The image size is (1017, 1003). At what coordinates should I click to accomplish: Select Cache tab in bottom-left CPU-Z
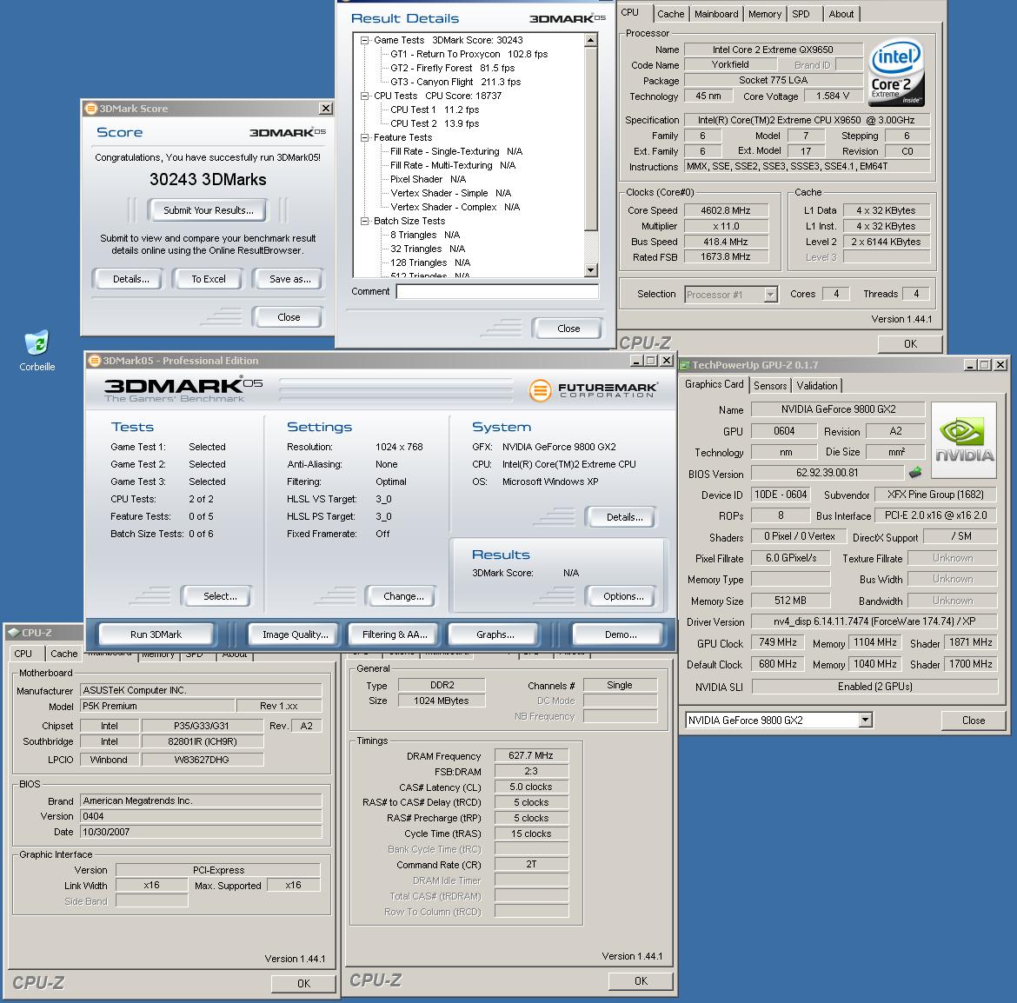click(x=64, y=654)
